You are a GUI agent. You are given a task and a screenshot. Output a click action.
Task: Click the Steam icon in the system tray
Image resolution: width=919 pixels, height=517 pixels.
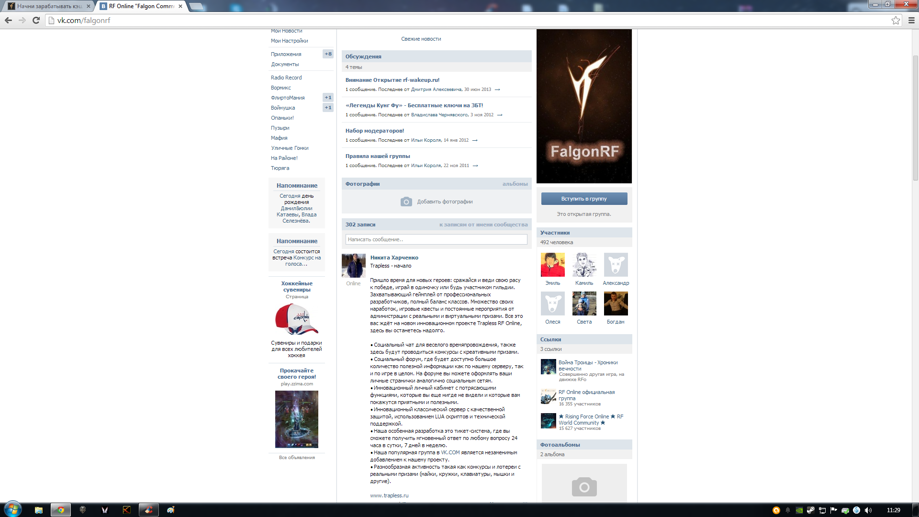[811, 510]
